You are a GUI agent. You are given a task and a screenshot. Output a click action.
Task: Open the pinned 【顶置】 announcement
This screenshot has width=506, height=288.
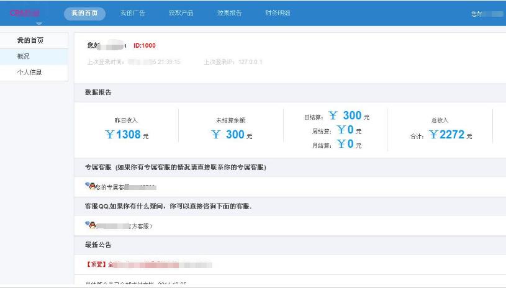click(x=149, y=264)
